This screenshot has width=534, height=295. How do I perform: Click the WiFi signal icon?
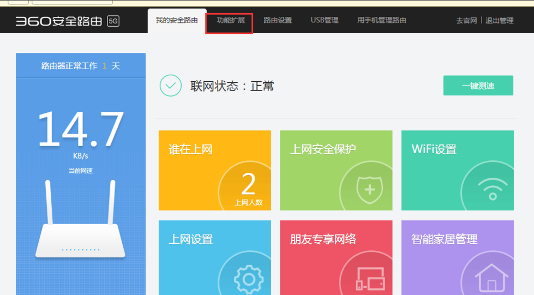(493, 189)
